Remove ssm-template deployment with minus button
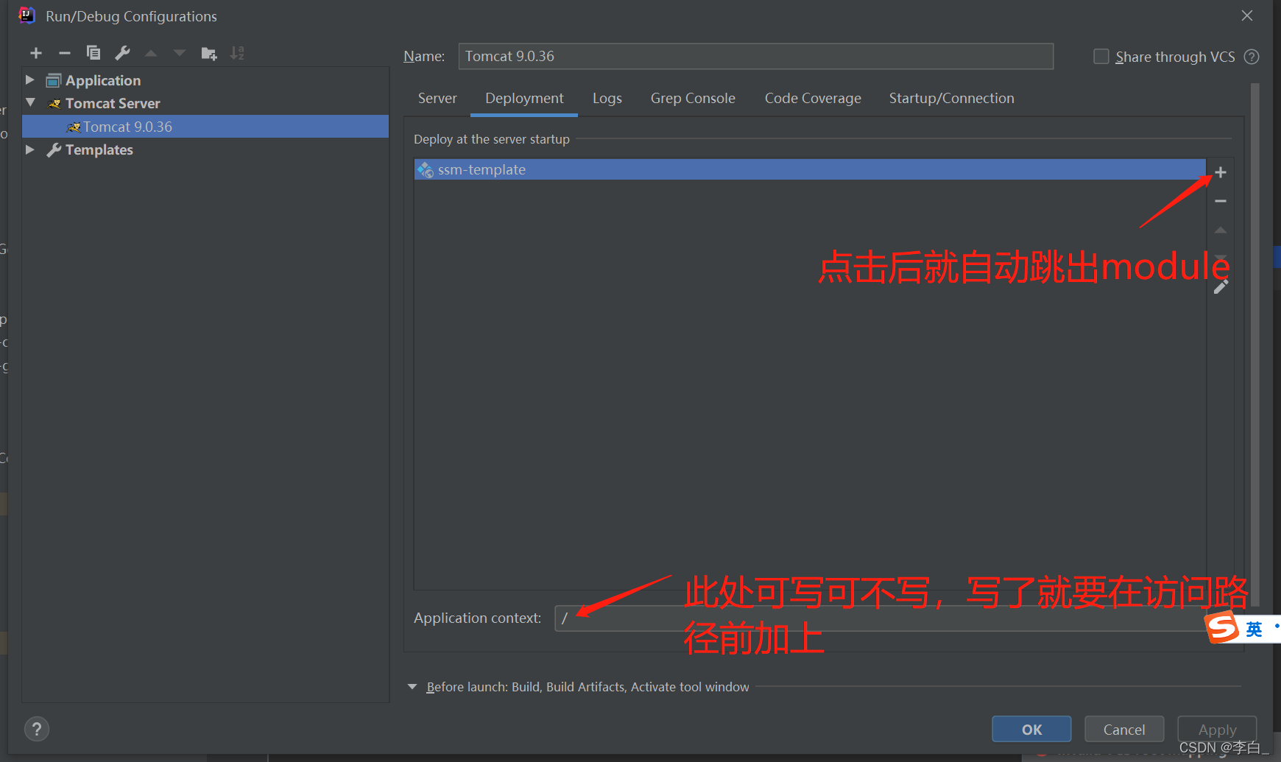Viewport: 1281px width, 762px height. (1221, 201)
